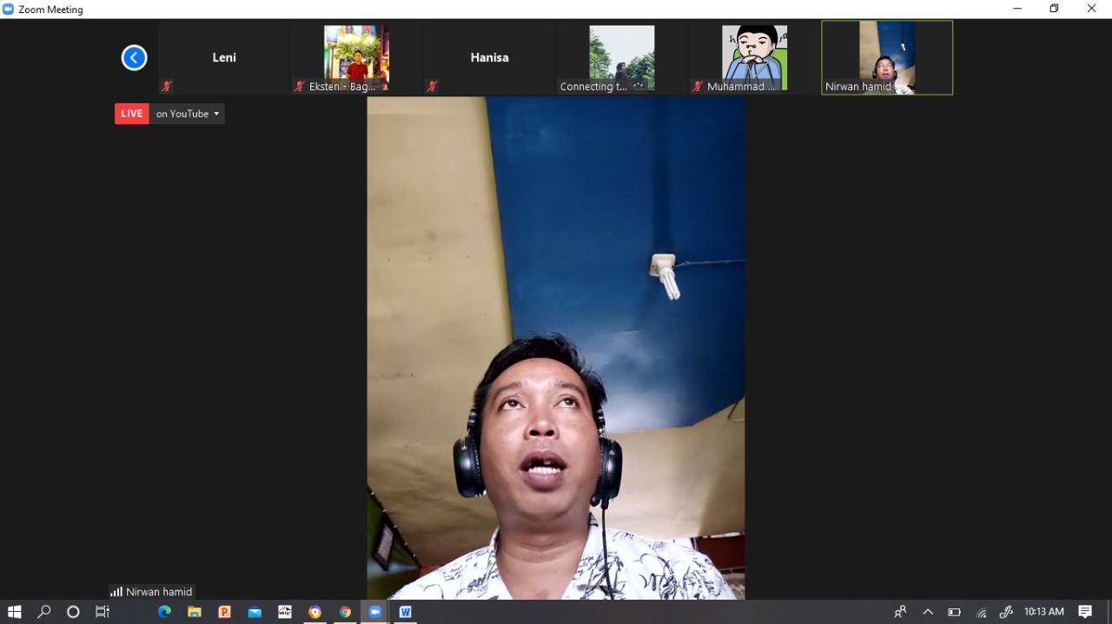Click the signal strength icon beside Nirwan hamid
1112x624 pixels.
point(116,592)
